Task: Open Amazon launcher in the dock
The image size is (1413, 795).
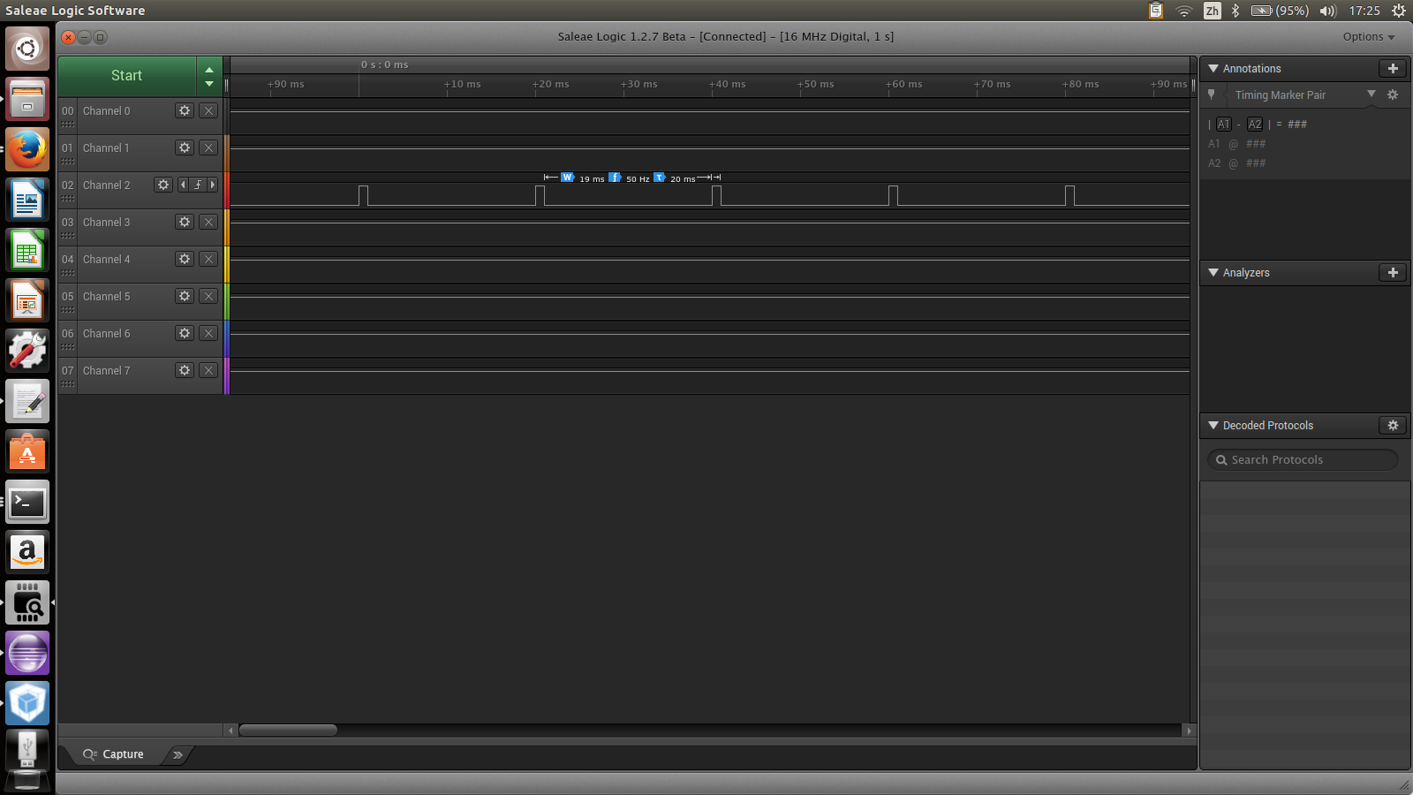Action: pos(27,553)
